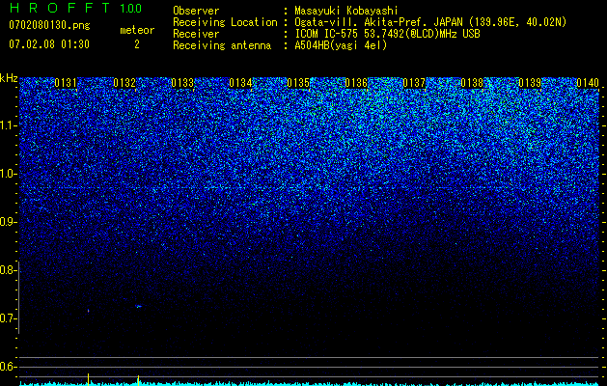Click time marker 0132
The image size is (607, 386).
pyautogui.click(x=124, y=83)
